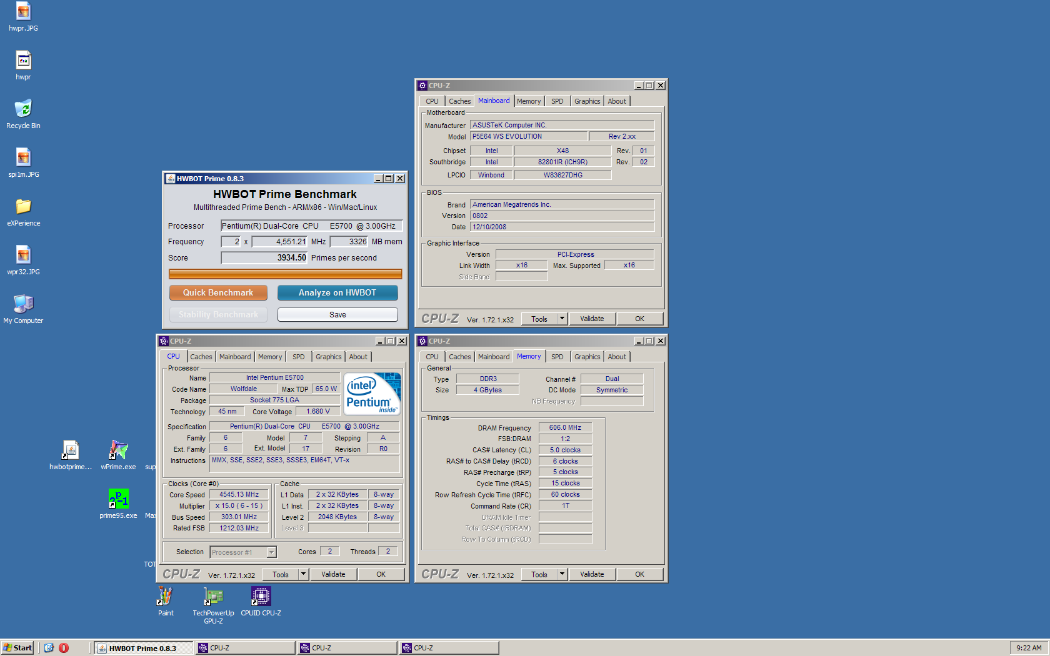This screenshot has height=656, width=1050.
Task: Activate the last CPU-Z taskbar button
Action: [x=449, y=648]
